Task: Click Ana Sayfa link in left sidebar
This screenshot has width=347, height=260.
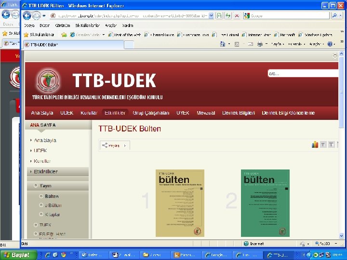Action: [x=45, y=140]
